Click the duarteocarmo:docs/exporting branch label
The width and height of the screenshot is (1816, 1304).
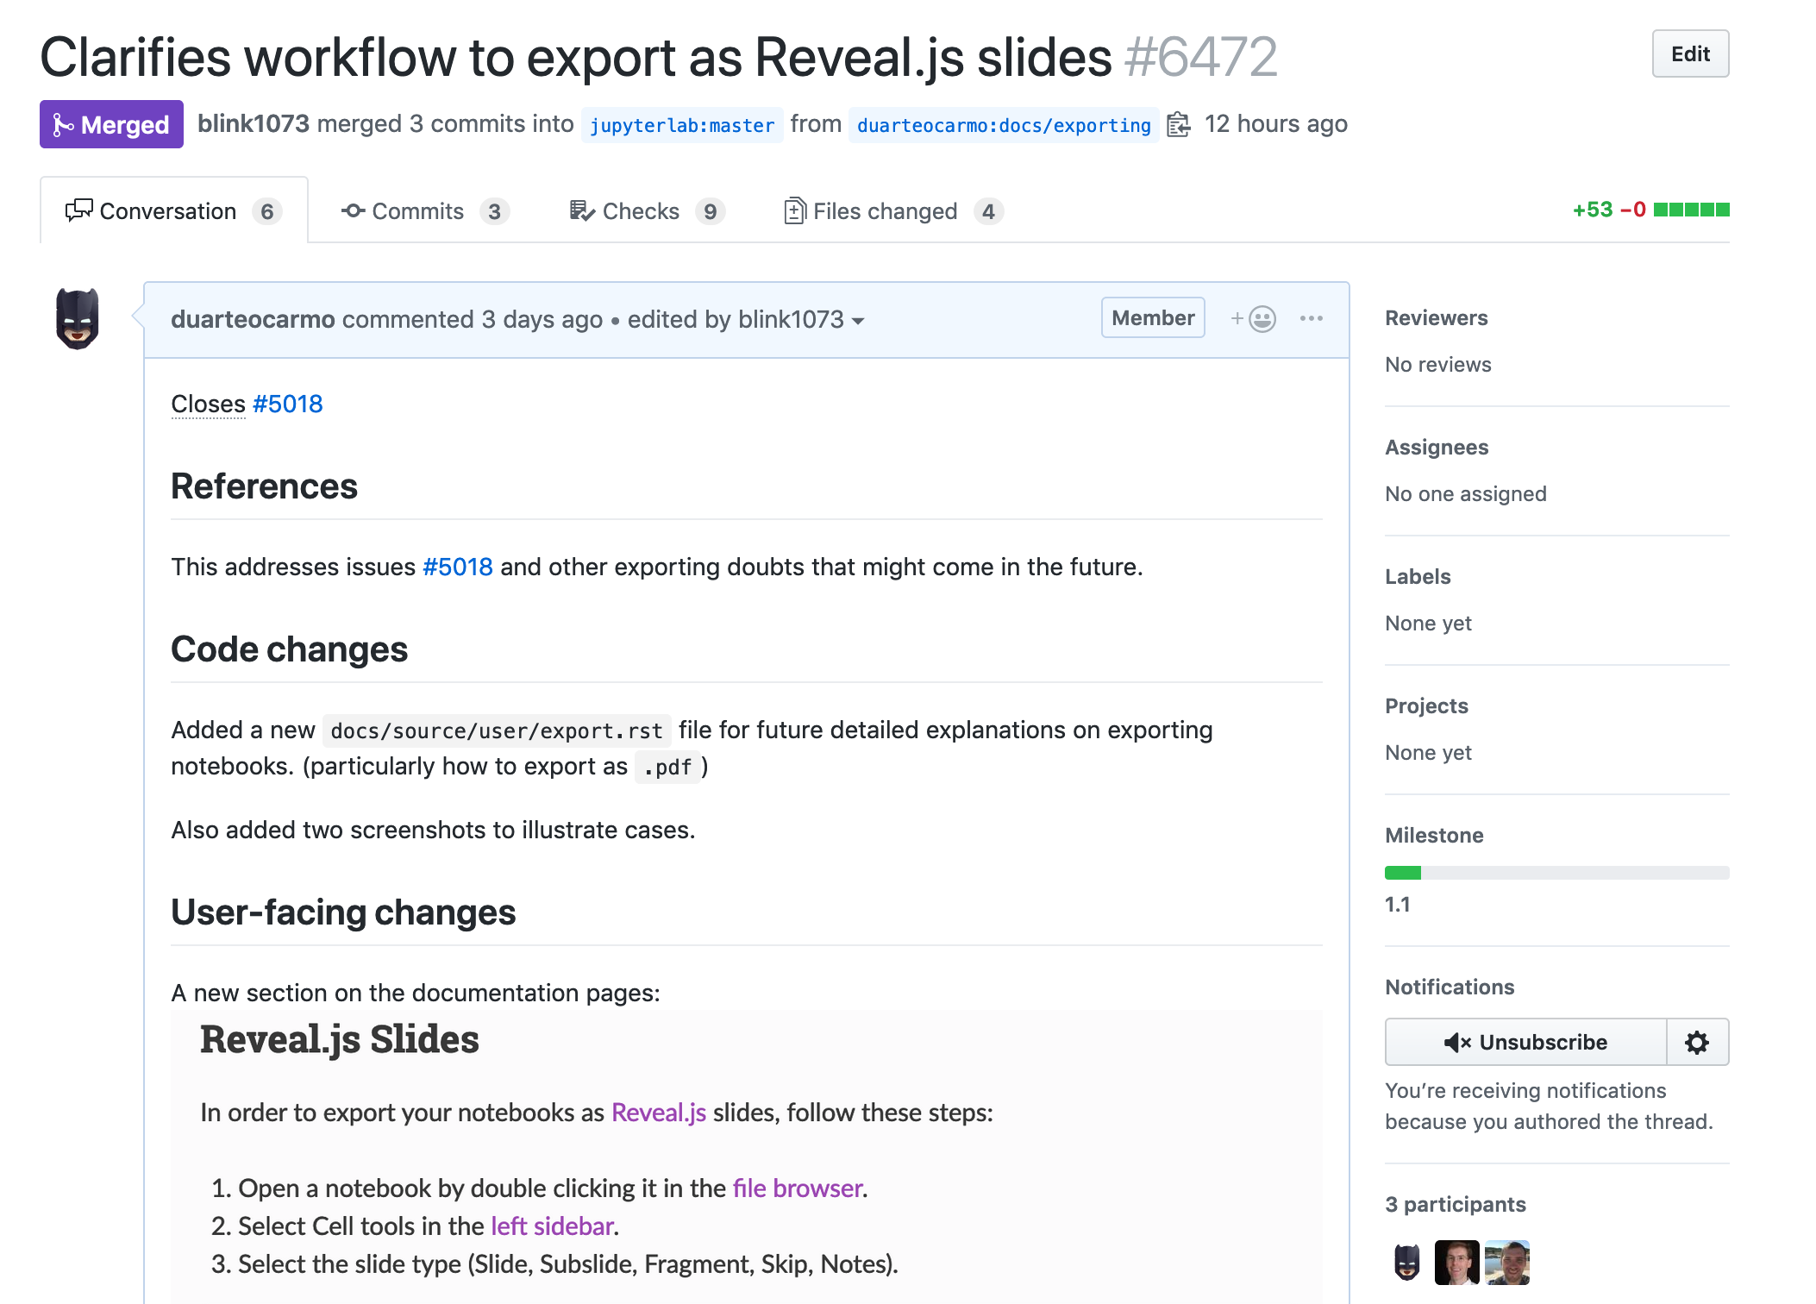pos(1003,126)
